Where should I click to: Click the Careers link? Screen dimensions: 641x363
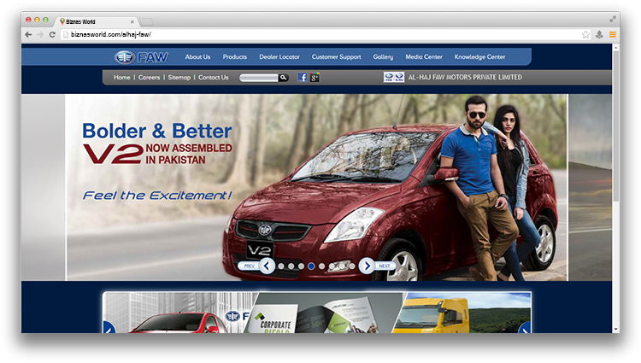click(x=150, y=78)
